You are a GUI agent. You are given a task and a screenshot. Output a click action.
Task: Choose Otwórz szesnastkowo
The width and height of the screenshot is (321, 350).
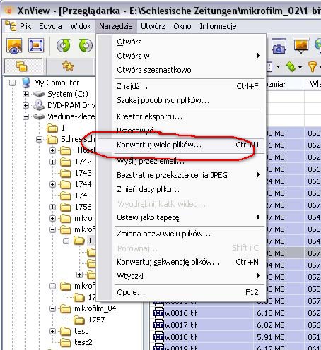click(181, 70)
